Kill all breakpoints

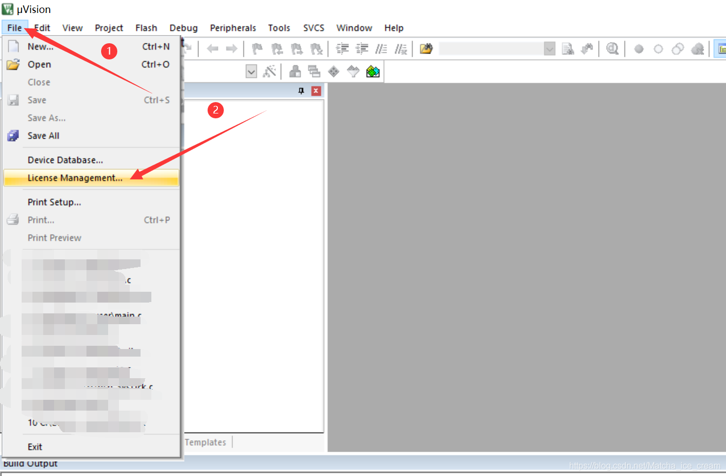point(697,49)
